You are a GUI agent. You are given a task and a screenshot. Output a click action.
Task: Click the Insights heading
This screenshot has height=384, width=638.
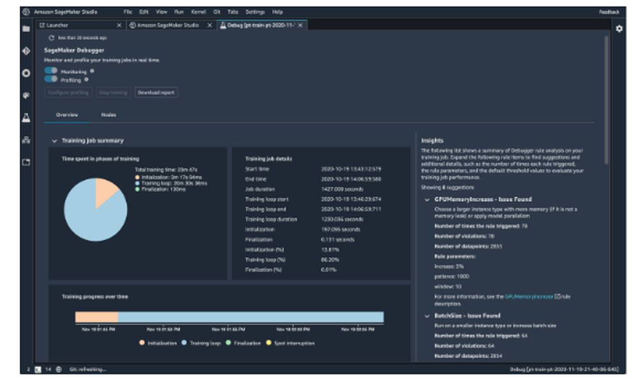(432, 141)
